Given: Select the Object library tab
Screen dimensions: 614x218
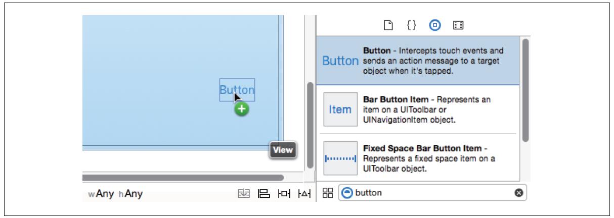Looking at the screenshot, I should (434, 24).
